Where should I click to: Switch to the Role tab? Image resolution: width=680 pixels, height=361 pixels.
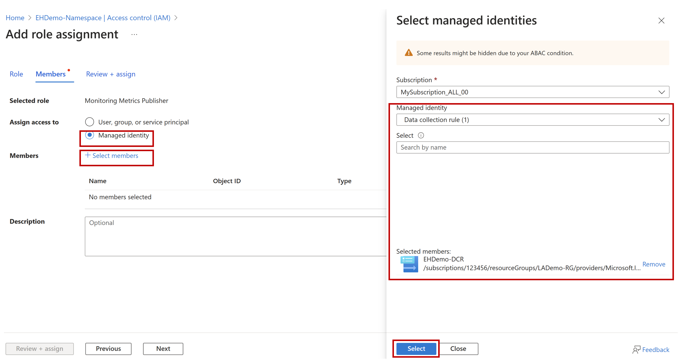point(16,74)
